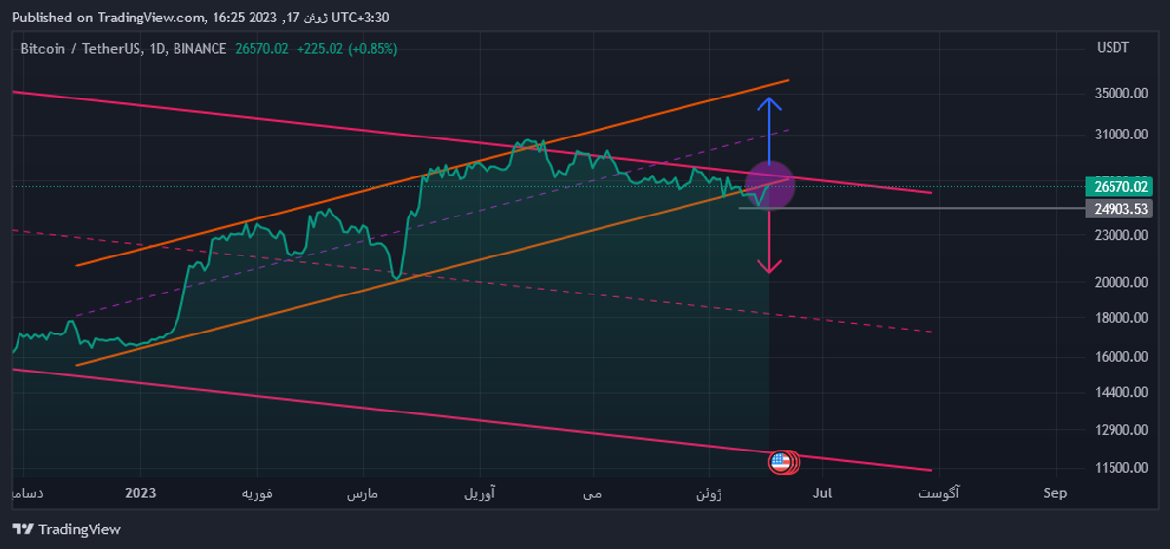Click the Jul label on time axis
The width and height of the screenshot is (1170, 549).
[823, 493]
